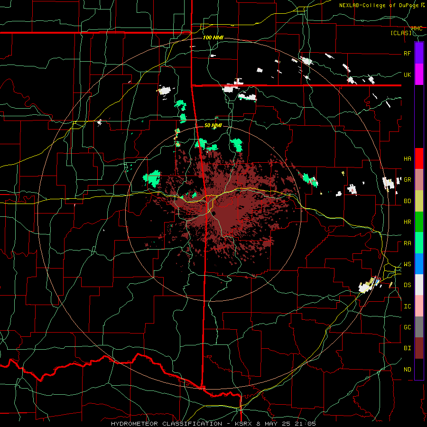Click the UK magenta legend swatch
Image resolution: width=427 pixels, height=427 pixels.
pyautogui.click(x=419, y=74)
